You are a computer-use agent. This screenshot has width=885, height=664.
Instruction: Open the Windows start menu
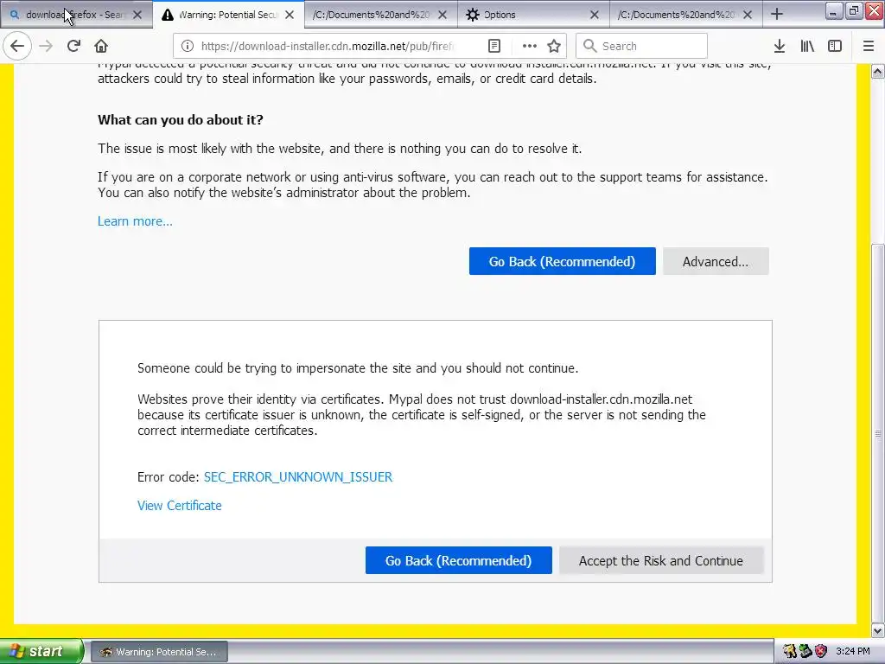tap(41, 652)
